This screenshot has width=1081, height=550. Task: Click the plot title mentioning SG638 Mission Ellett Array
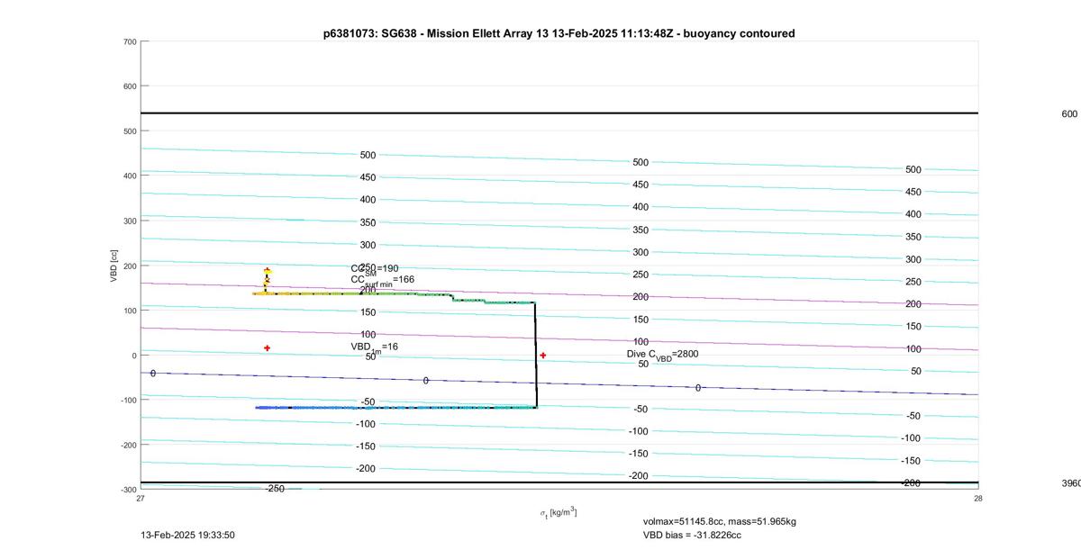point(559,33)
